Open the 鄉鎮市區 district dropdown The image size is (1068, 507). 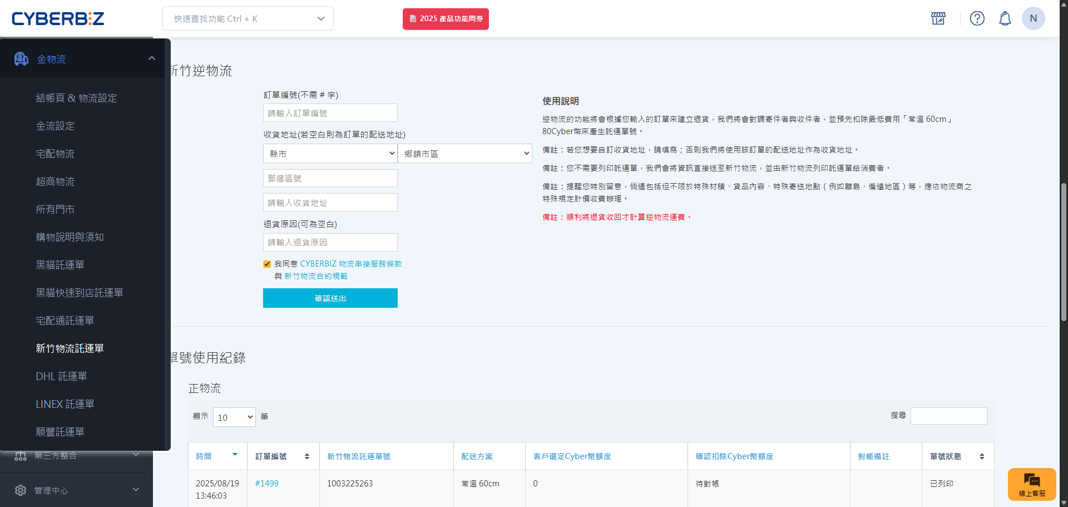coord(465,154)
